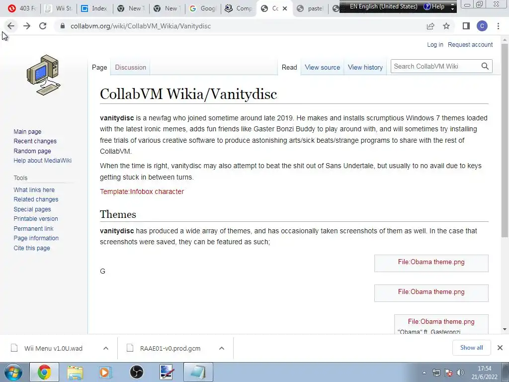
Task: Open Page information link
Action: click(36, 238)
